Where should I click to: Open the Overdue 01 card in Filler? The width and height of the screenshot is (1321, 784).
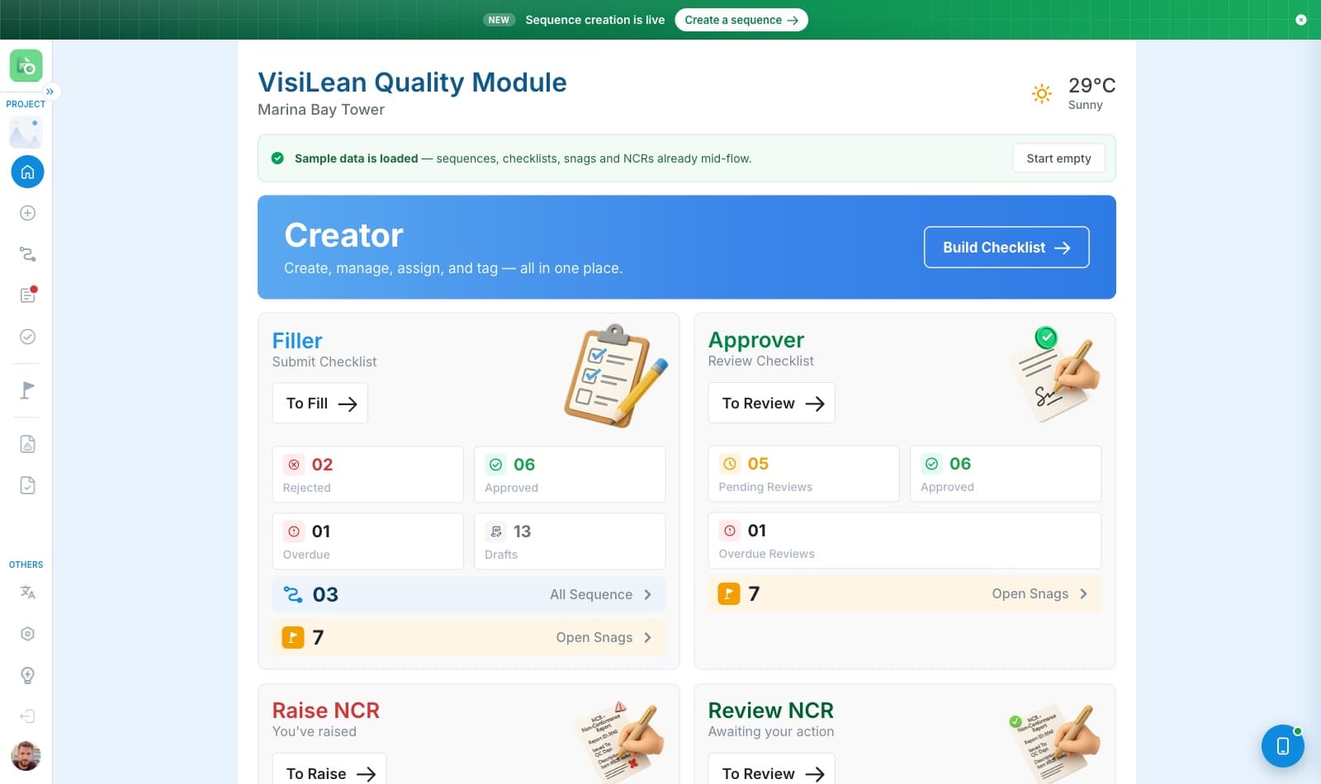368,541
